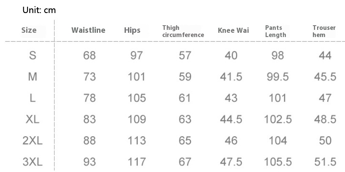This screenshot has height=172, width=345.
Task: Select the XL size row label
Action: coord(33,119)
